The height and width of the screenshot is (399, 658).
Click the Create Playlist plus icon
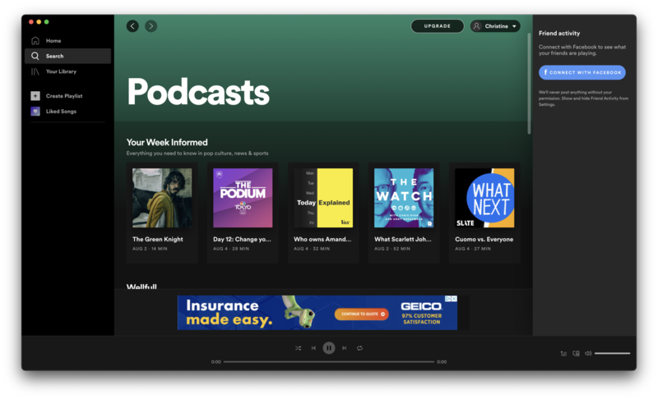pyautogui.click(x=35, y=96)
